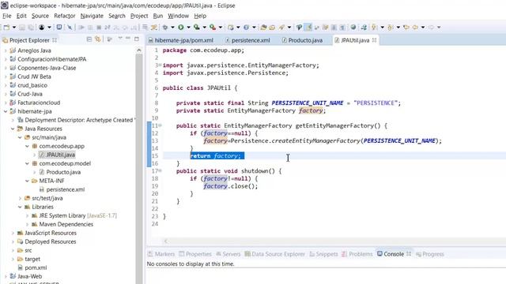Toggle folding for the shutdown method
The height and width of the screenshot is (284, 506).
[160, 170]
